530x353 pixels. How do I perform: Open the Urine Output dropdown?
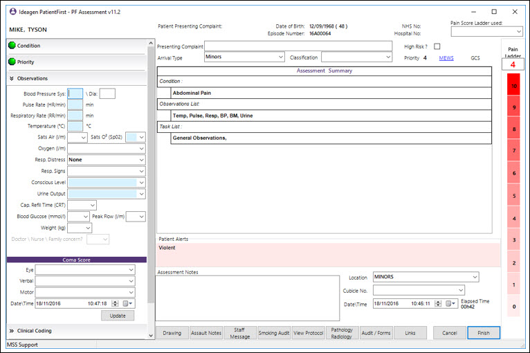click(x=142, y=194)
